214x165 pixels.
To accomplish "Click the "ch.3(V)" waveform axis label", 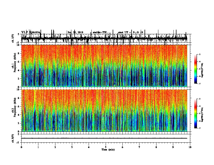I will [13, 138].
